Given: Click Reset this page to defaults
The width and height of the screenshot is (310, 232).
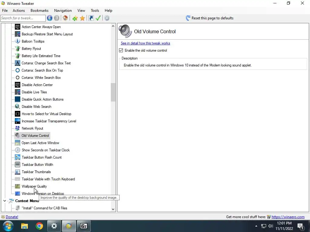Looking at the screenshot, I should click(x=209, y=18).
